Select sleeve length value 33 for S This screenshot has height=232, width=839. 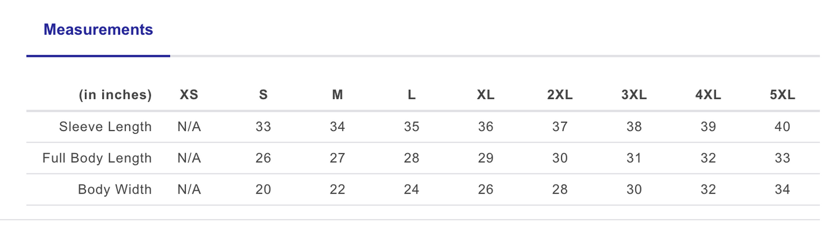point(263,126)
